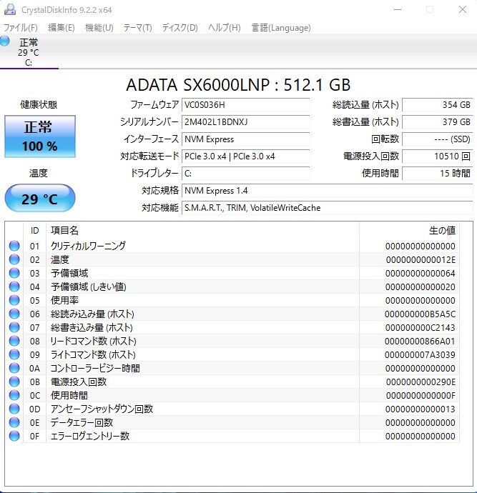Click the status orb for 電源投入回数 row
This screenshot has width=477, height=493.
coord(14,382)
